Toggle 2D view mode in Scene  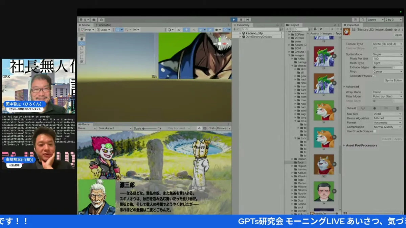coord(179,30)
